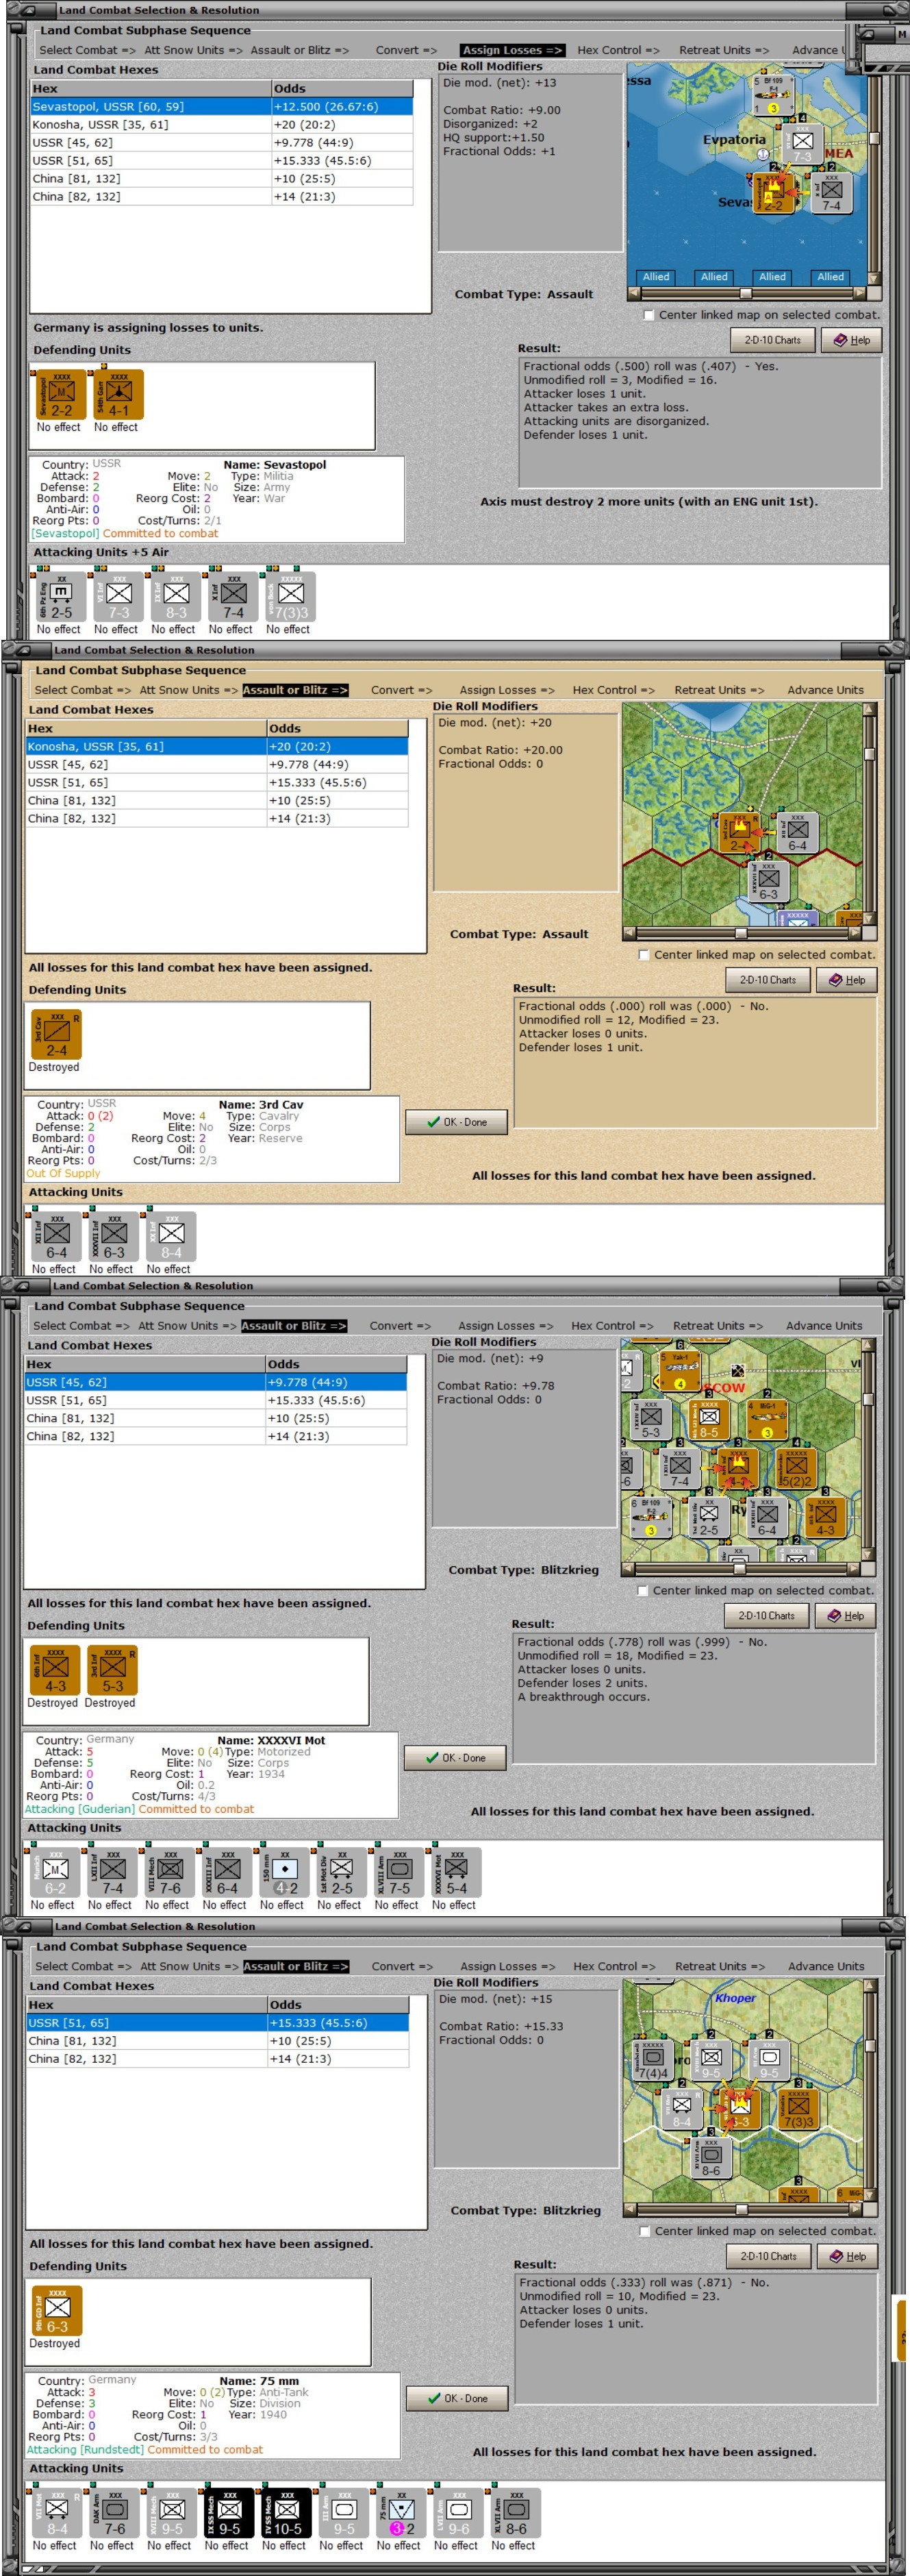Select the LXII Inf 7-4 attacking unit
910x2576 pixels.
click(112, 1873)
